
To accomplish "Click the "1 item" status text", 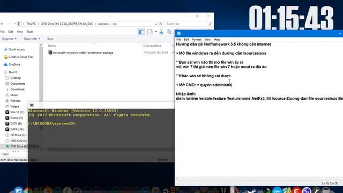I will (5, 154).
